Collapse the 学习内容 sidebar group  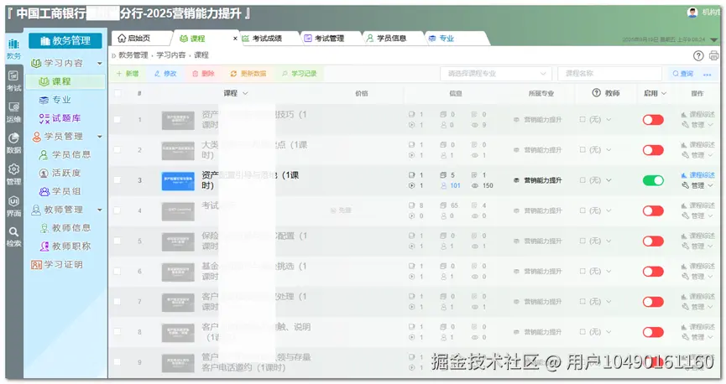100,64
